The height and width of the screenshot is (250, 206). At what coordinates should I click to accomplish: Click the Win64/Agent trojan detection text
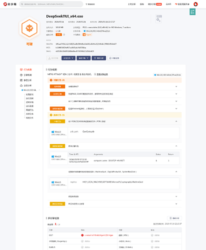pos(99,235)
